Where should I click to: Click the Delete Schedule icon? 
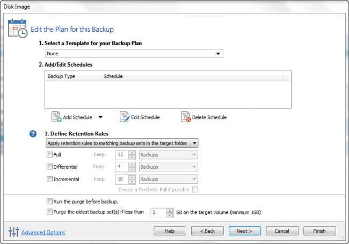pyautogui.click(x=186, y=117)
